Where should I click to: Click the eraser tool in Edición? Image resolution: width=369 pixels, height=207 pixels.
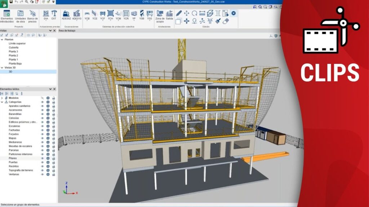pos(226,21)
